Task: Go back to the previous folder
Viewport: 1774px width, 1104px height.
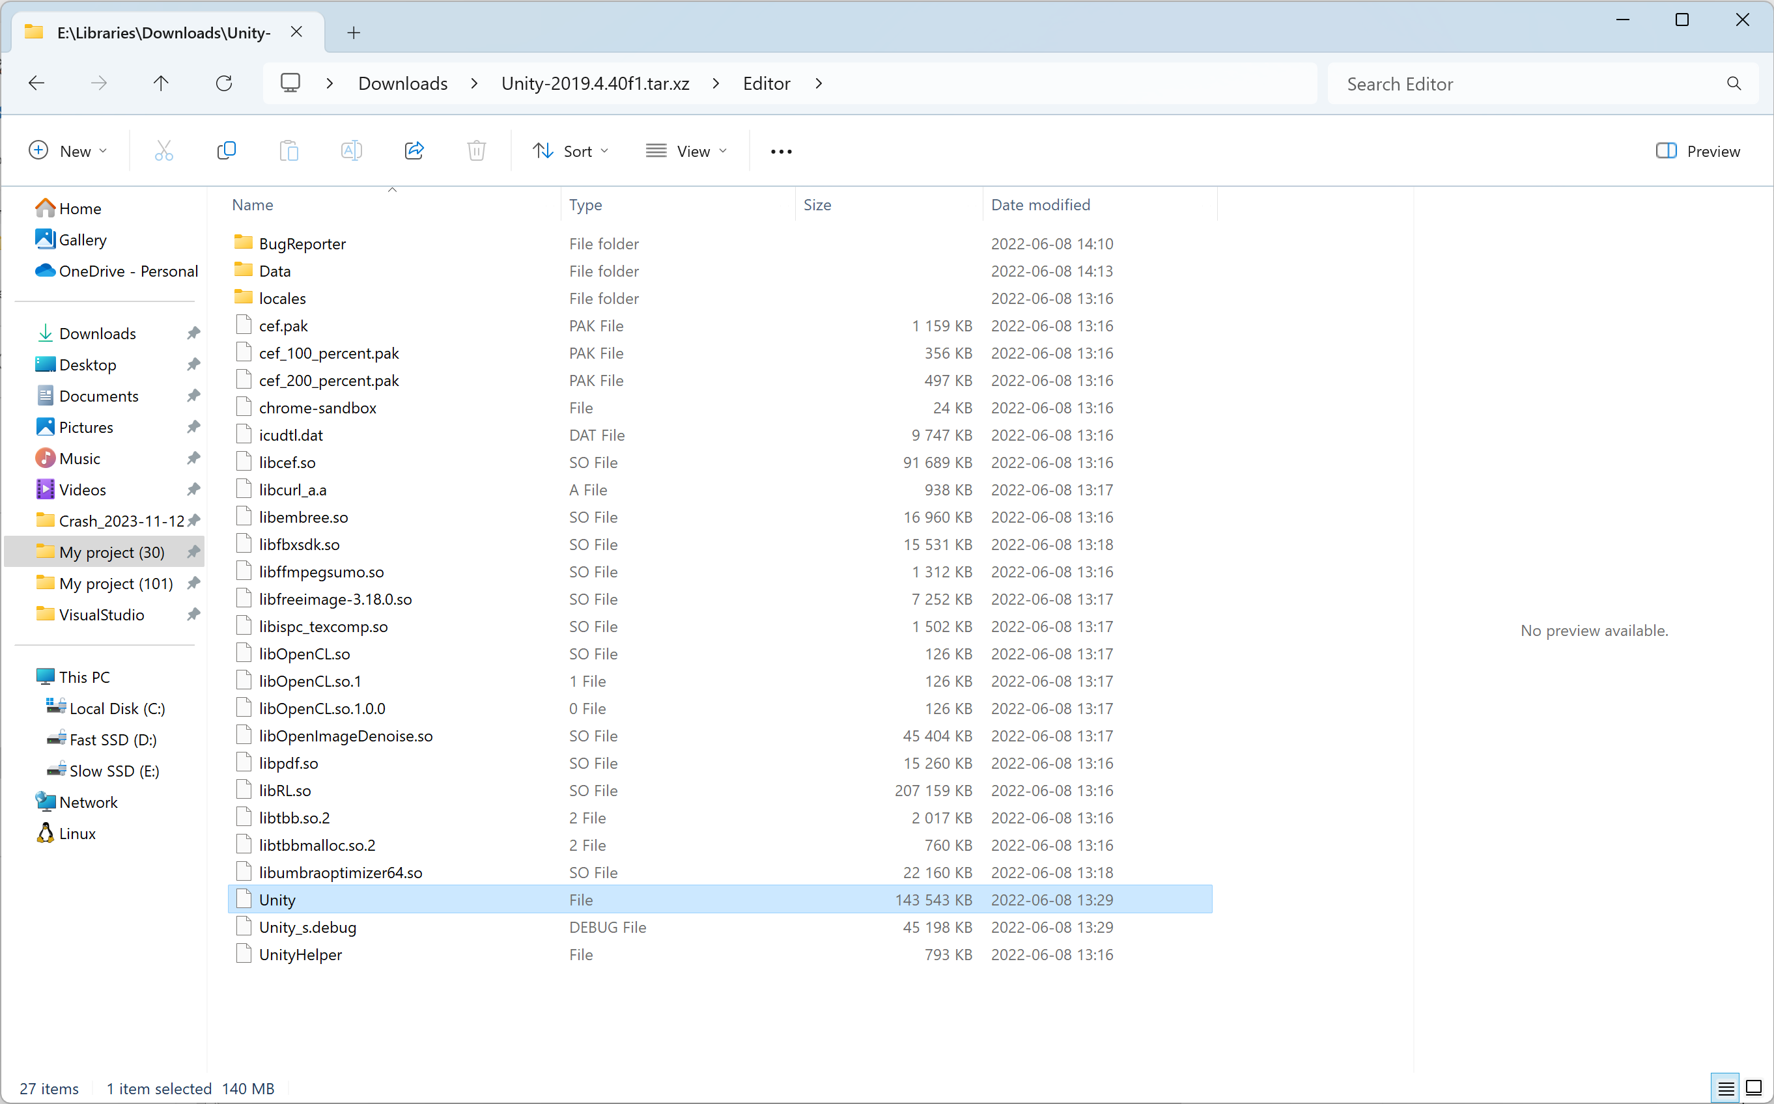Action: point(35,83)
